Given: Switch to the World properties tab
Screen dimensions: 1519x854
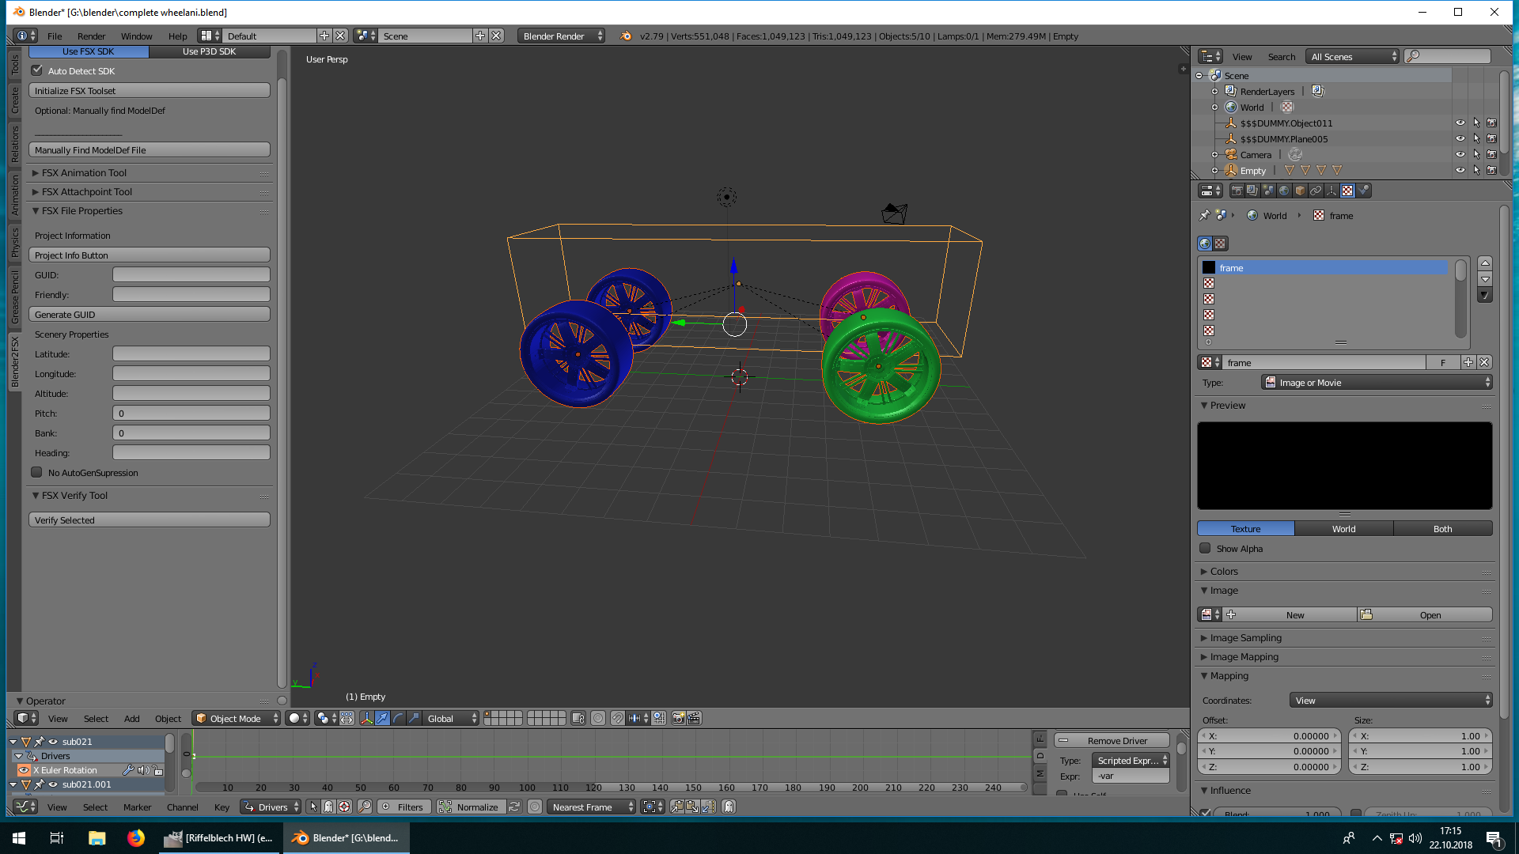Looking at the screenshot, I should point(1284,190).
